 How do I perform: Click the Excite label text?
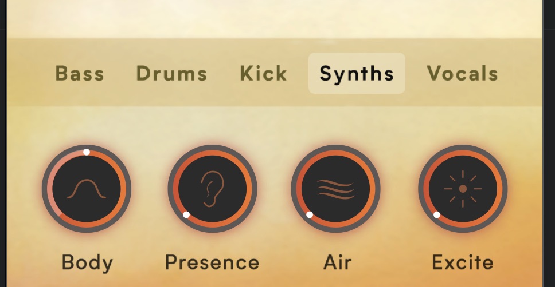[463, 262]
